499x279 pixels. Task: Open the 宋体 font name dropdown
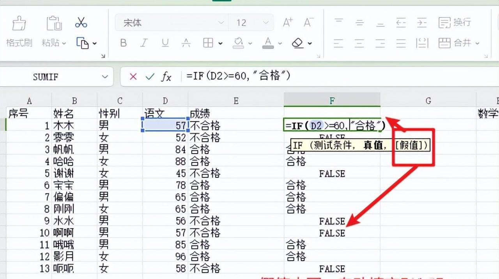coord(221,23)
